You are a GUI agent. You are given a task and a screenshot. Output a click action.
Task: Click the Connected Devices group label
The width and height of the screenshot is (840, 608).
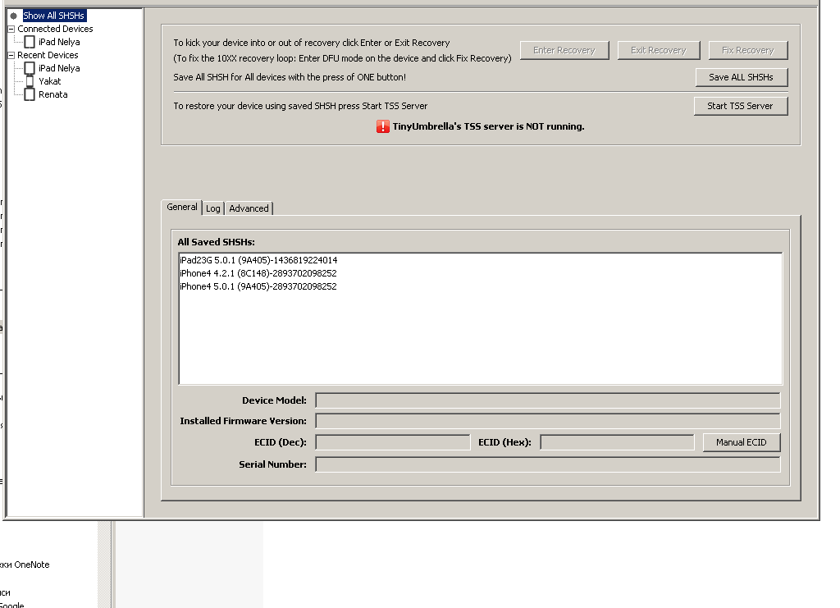coord(55,29)
